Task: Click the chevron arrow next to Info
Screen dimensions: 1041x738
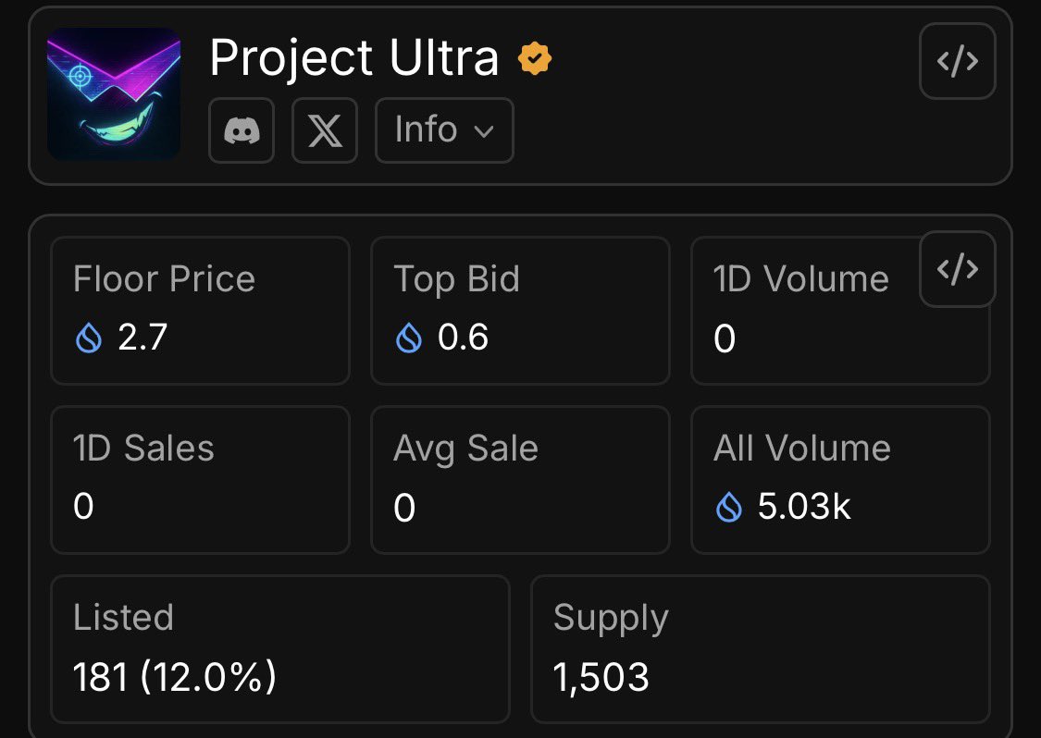Action: pyautogui.click(x=484, y=131)
